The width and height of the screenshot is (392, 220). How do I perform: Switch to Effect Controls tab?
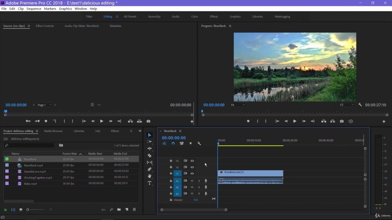pyautogui.click(x=45, y=26)
